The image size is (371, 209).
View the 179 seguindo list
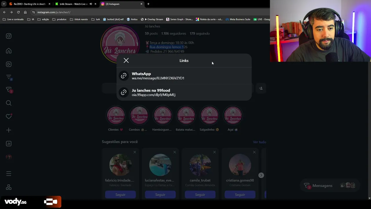(199, 33)
